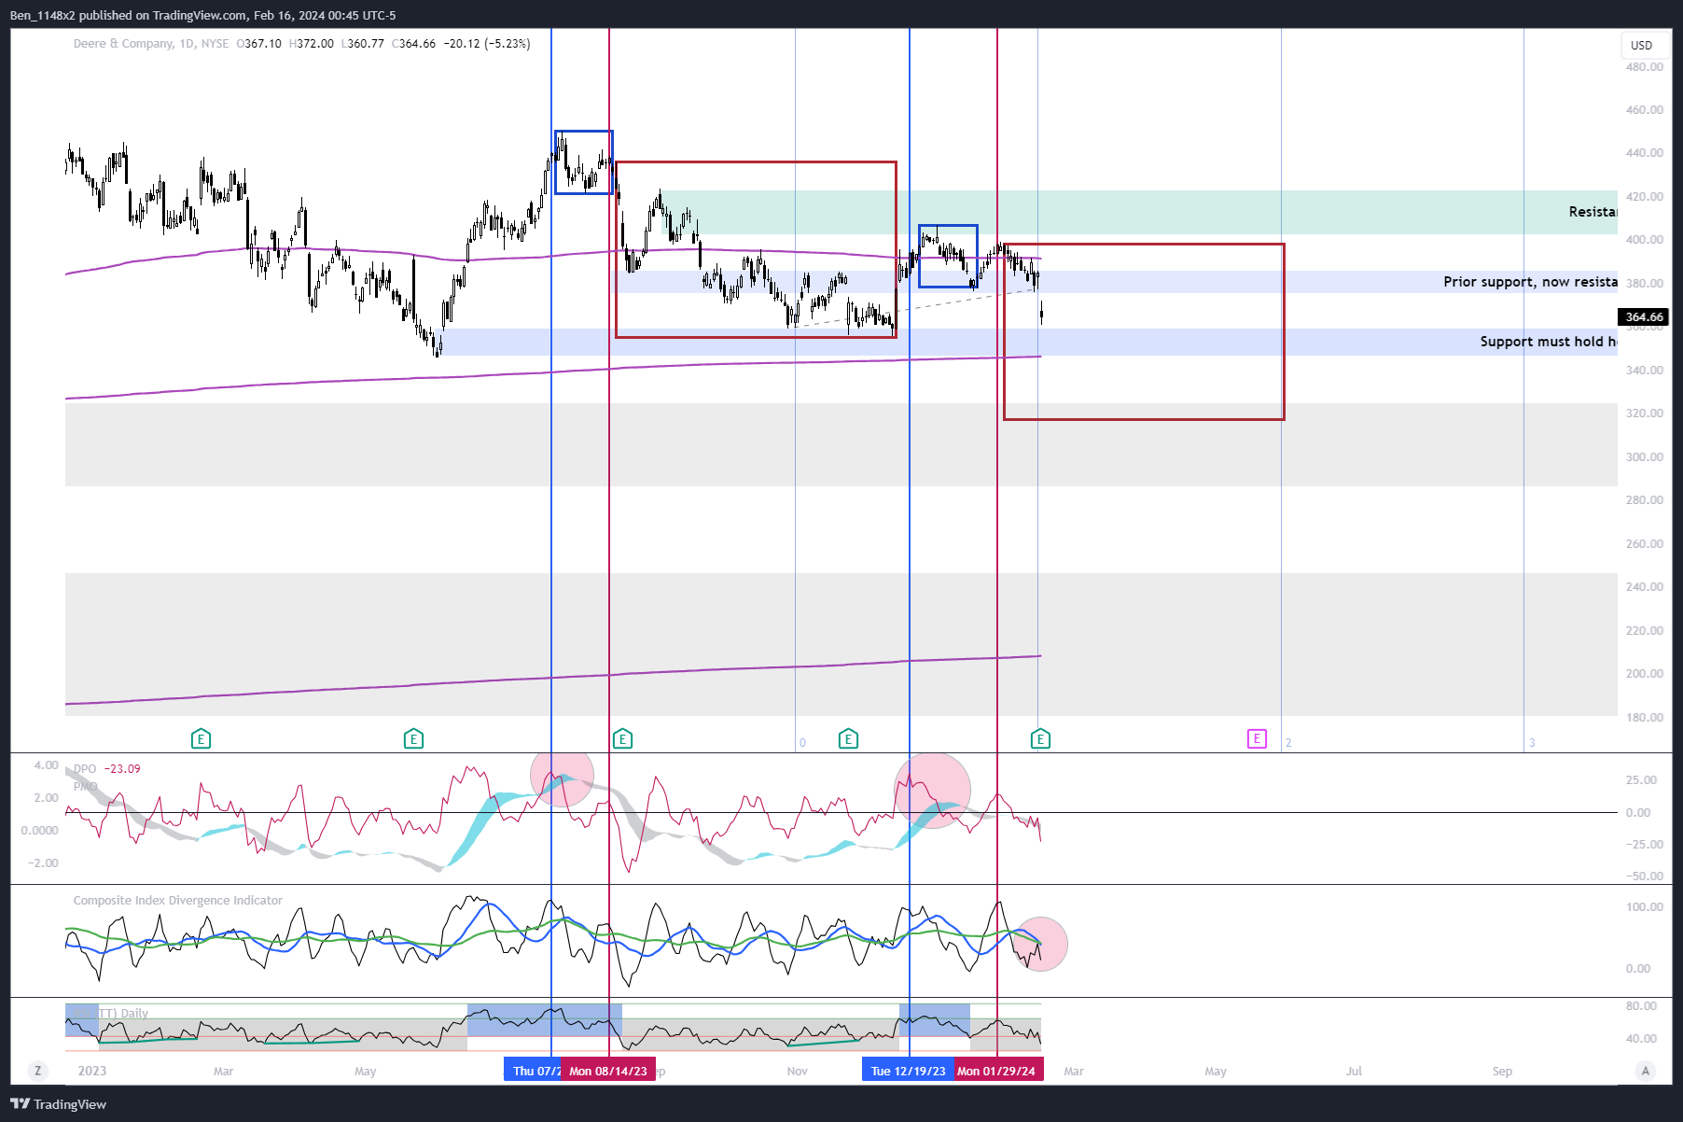Select the Mon 01/29/24 date label
This screenshot has width=1683, height=1122.
(x=996, y=1071)
